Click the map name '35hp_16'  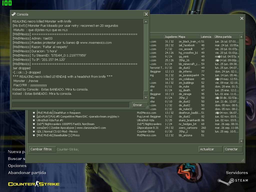[x=184, y=60]
